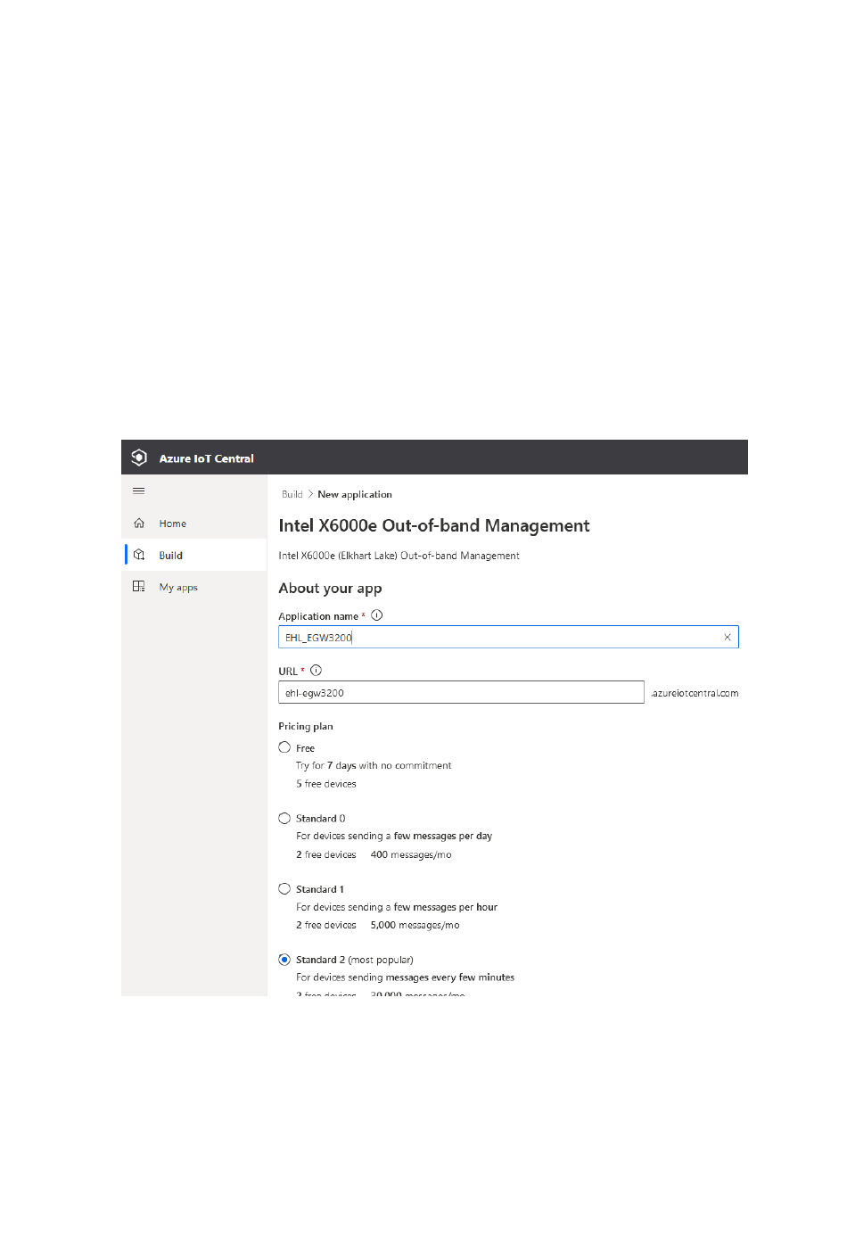The width and height of the screenshot is (847, 1237).
Task: Open Home in the sidebar
Action: tap(194, 524)
